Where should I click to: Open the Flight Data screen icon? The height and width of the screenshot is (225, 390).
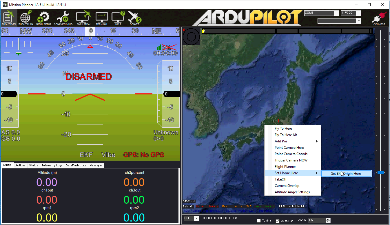[x=9, y=17]
